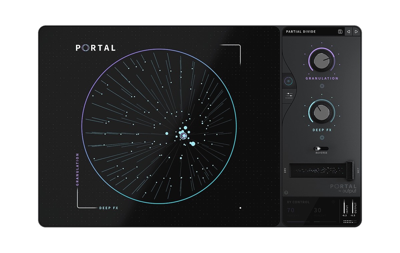400x253 pixels.
Task: Open the Partial Divide preset name browser
Action: tap(301, 32)
